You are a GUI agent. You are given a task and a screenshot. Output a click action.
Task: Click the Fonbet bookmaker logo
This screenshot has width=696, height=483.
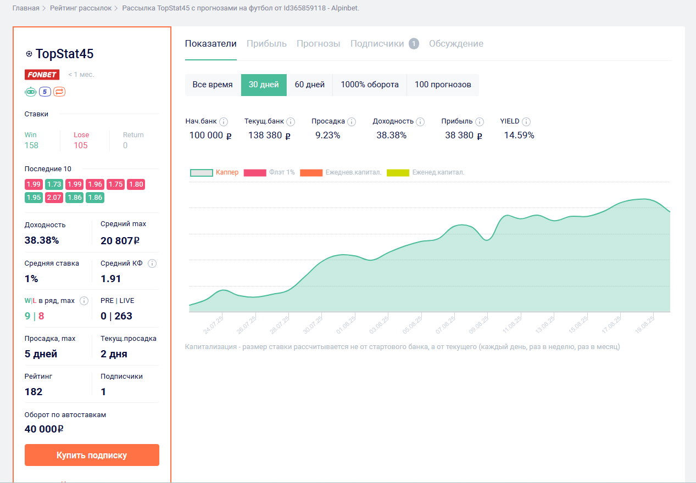pos(42,75)
